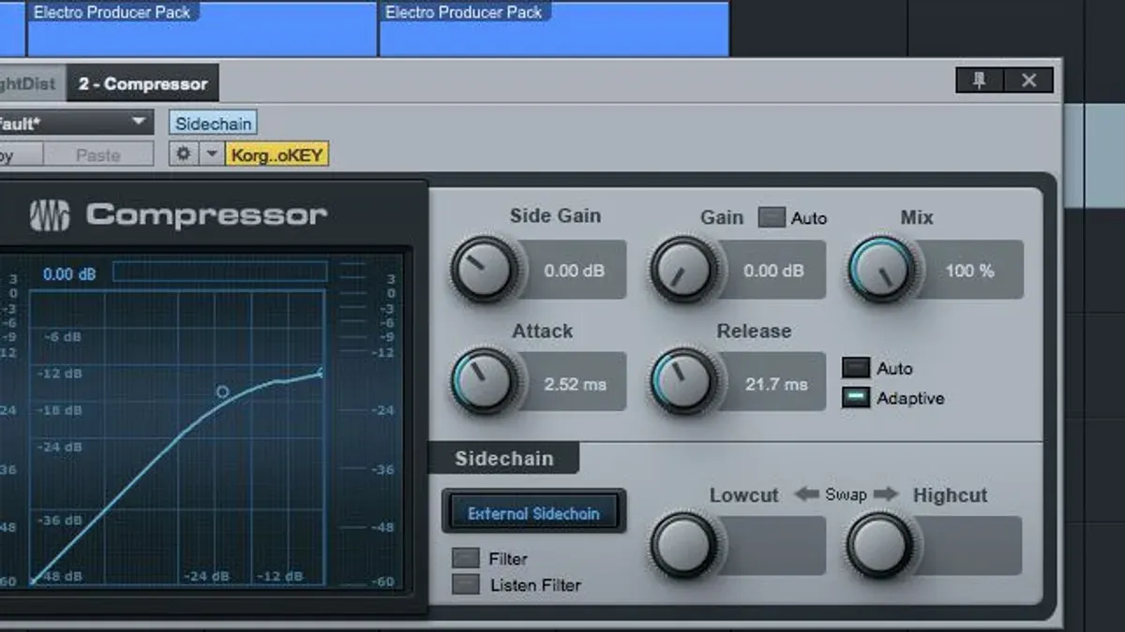
Task: Click the Attack knob
Action: (485, 382)
